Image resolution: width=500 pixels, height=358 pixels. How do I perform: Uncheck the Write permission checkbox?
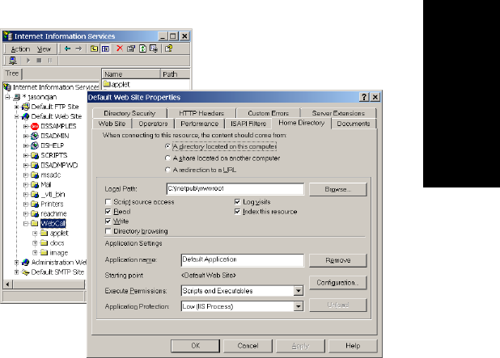tap(108, 221)
